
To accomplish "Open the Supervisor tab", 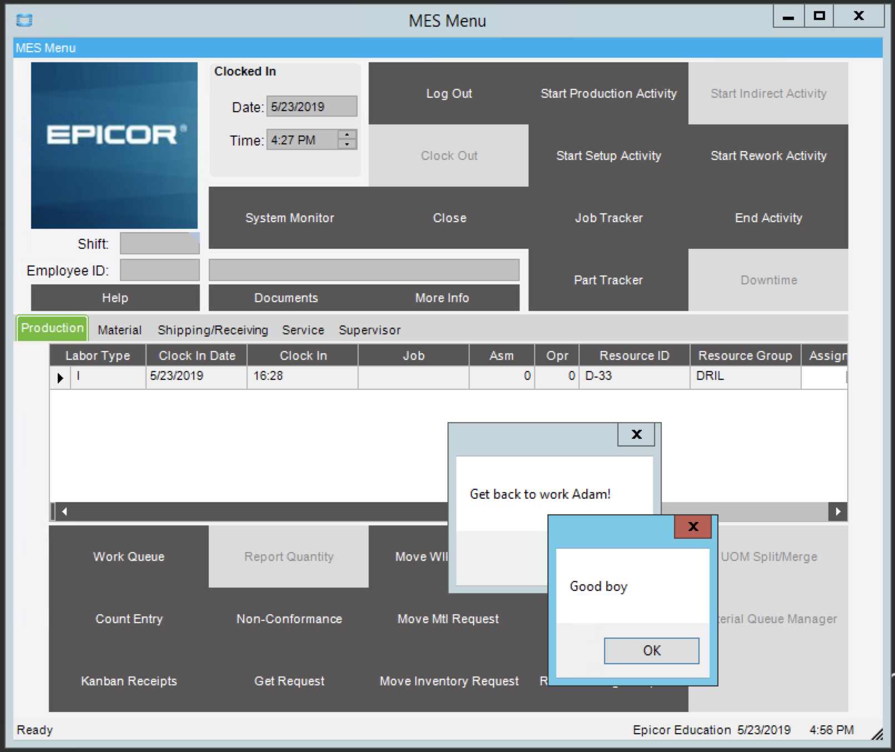I will 369,330.
